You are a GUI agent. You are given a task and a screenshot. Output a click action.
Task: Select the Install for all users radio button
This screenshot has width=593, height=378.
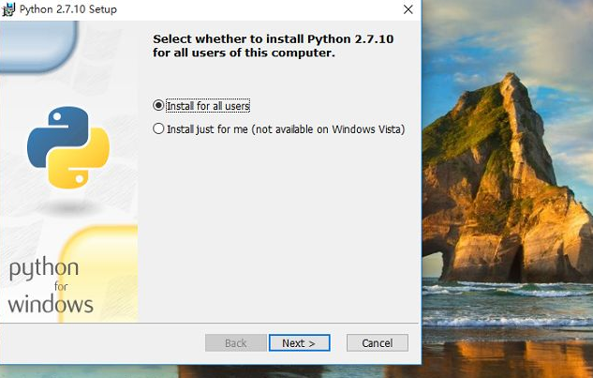[x=158, y=106]
